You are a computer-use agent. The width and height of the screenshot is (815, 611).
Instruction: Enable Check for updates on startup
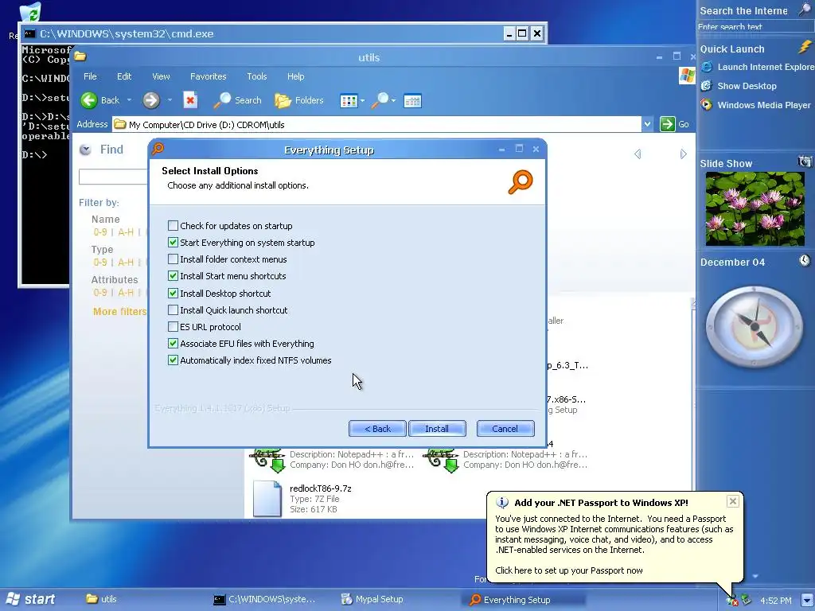coord(173,225)
